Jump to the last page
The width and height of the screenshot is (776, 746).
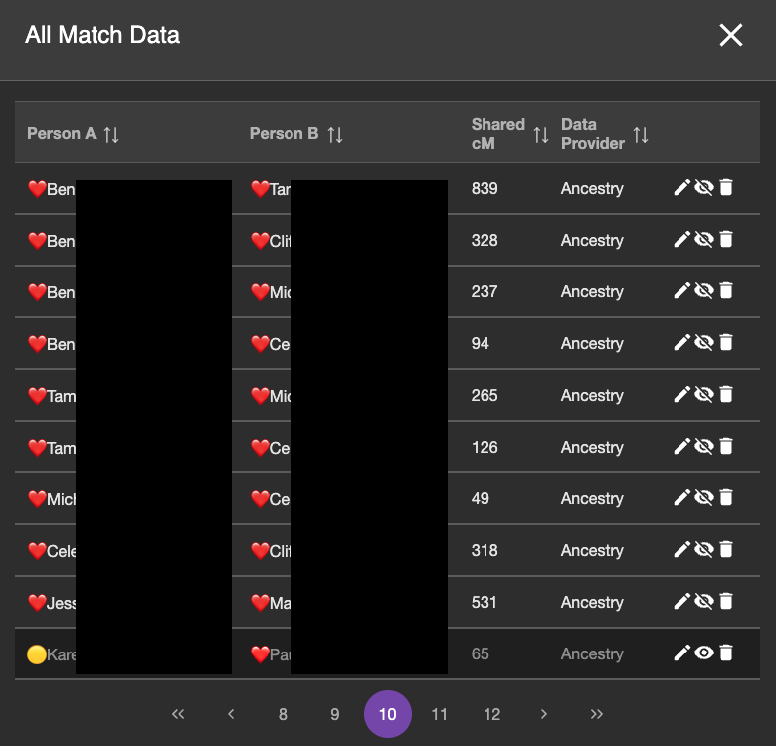click(597, 714)
